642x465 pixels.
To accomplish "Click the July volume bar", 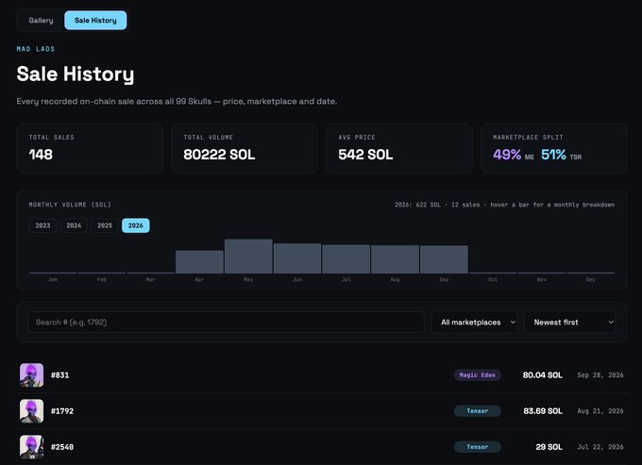I will coord(346,258).
